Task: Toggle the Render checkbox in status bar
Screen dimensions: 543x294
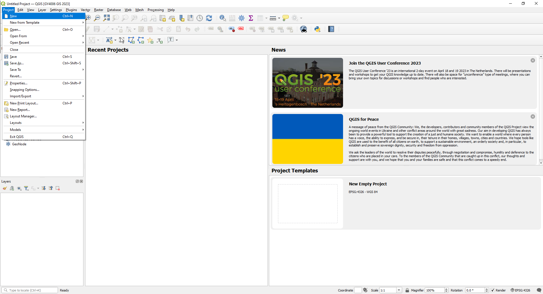Action: (493, 290)
